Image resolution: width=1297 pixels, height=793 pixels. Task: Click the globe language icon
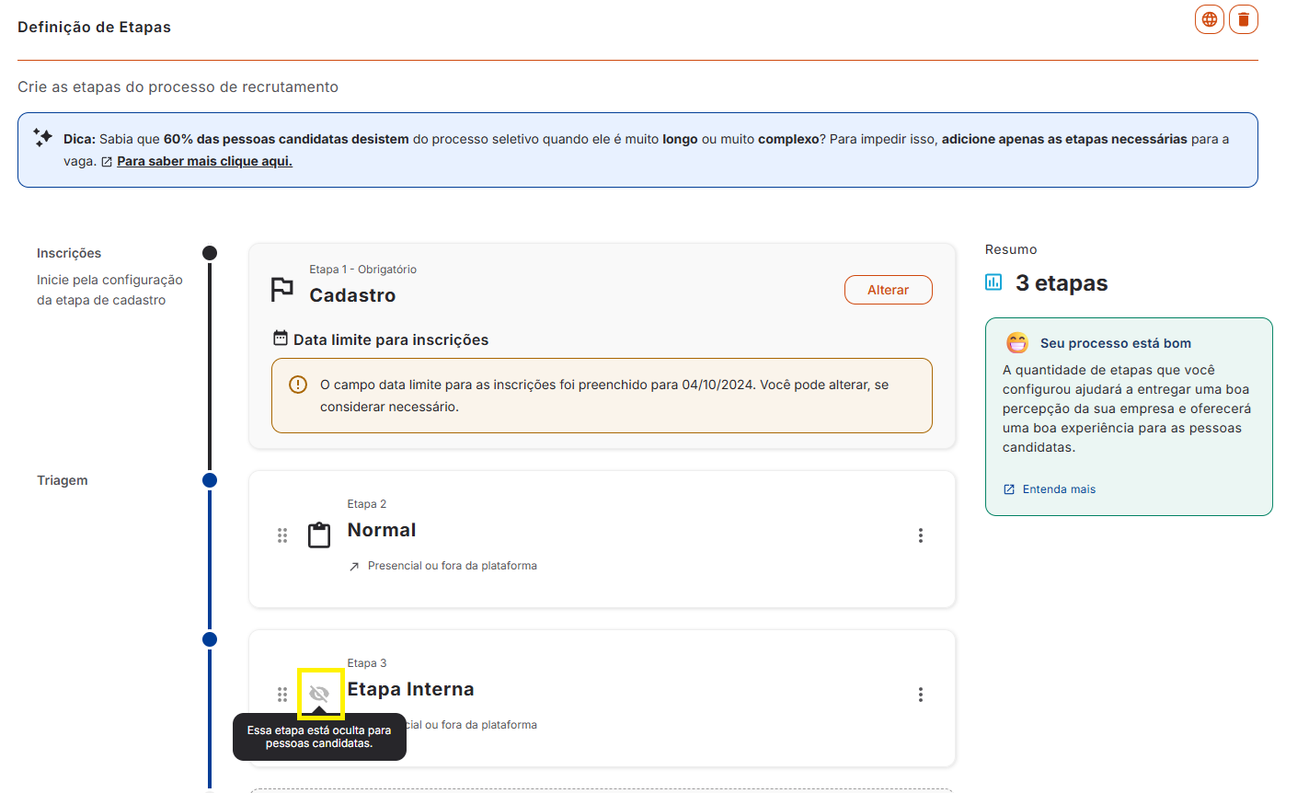[1210, 19]
